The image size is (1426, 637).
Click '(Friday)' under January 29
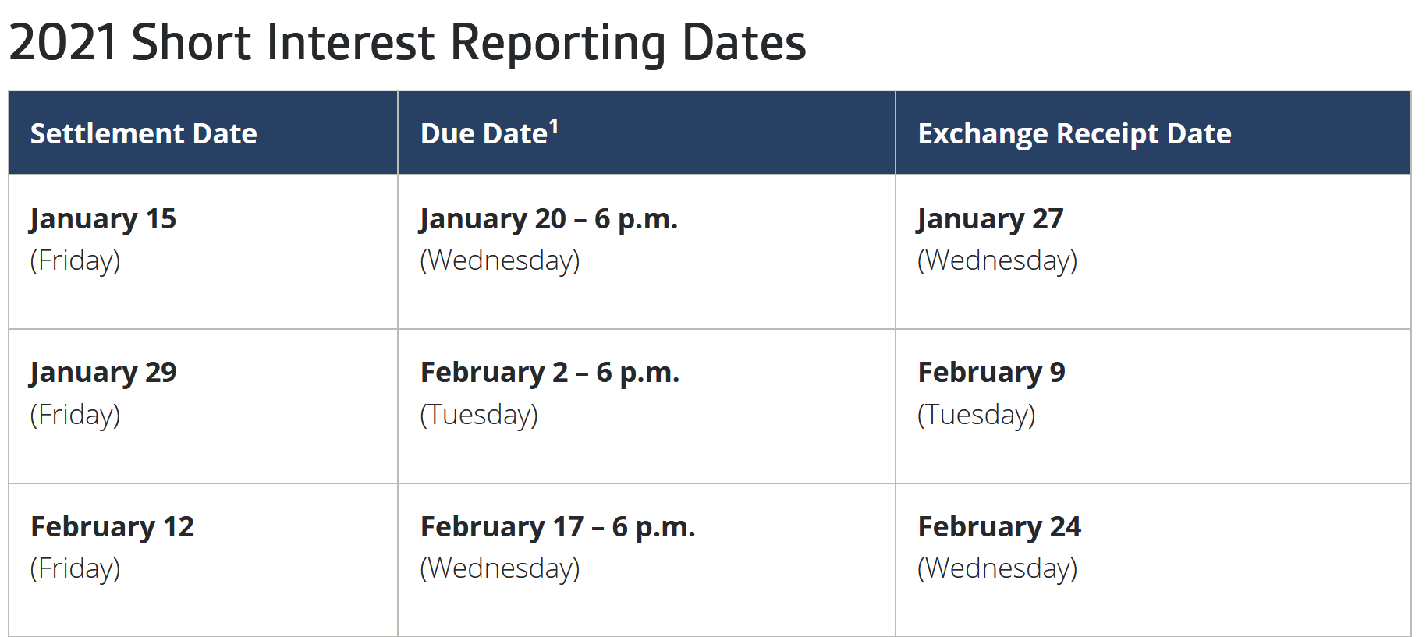pyautogui.click(x=75, y=415)
